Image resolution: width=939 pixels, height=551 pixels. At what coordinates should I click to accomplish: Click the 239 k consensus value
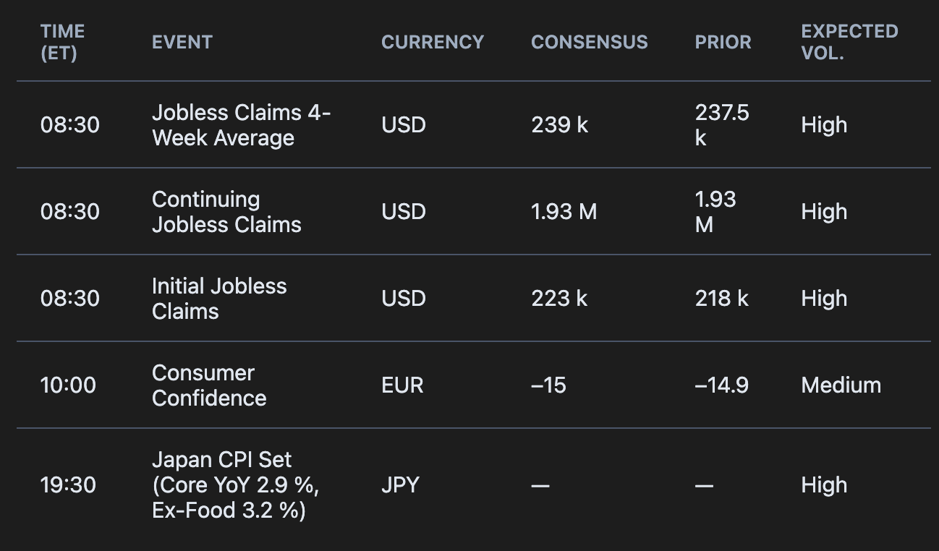click(x=560, y=125)
